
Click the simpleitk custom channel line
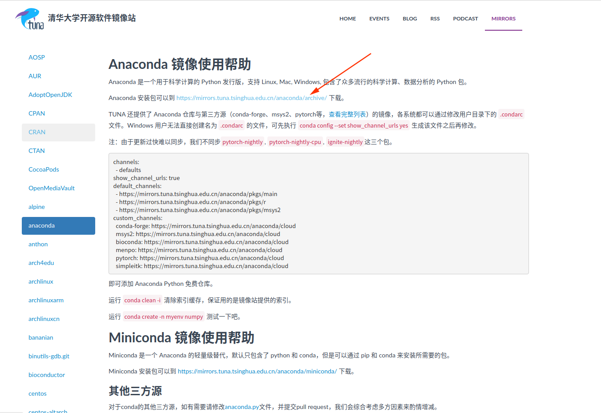click(202, 266)
